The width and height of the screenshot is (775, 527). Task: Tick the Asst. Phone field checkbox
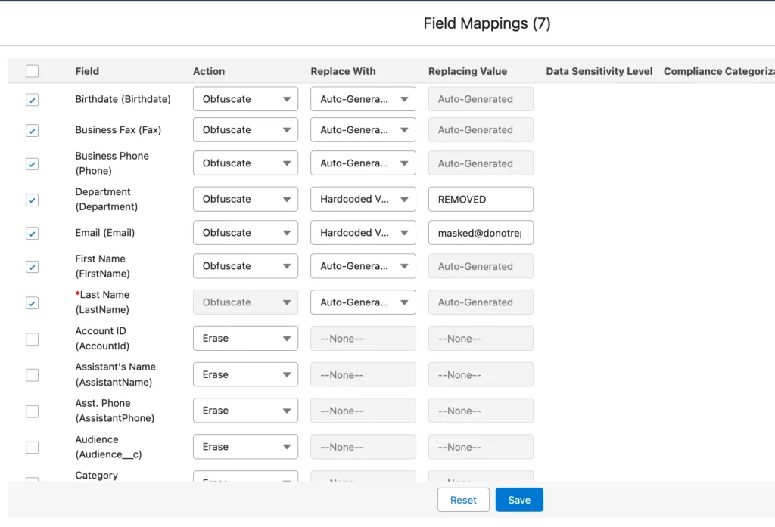32,411
